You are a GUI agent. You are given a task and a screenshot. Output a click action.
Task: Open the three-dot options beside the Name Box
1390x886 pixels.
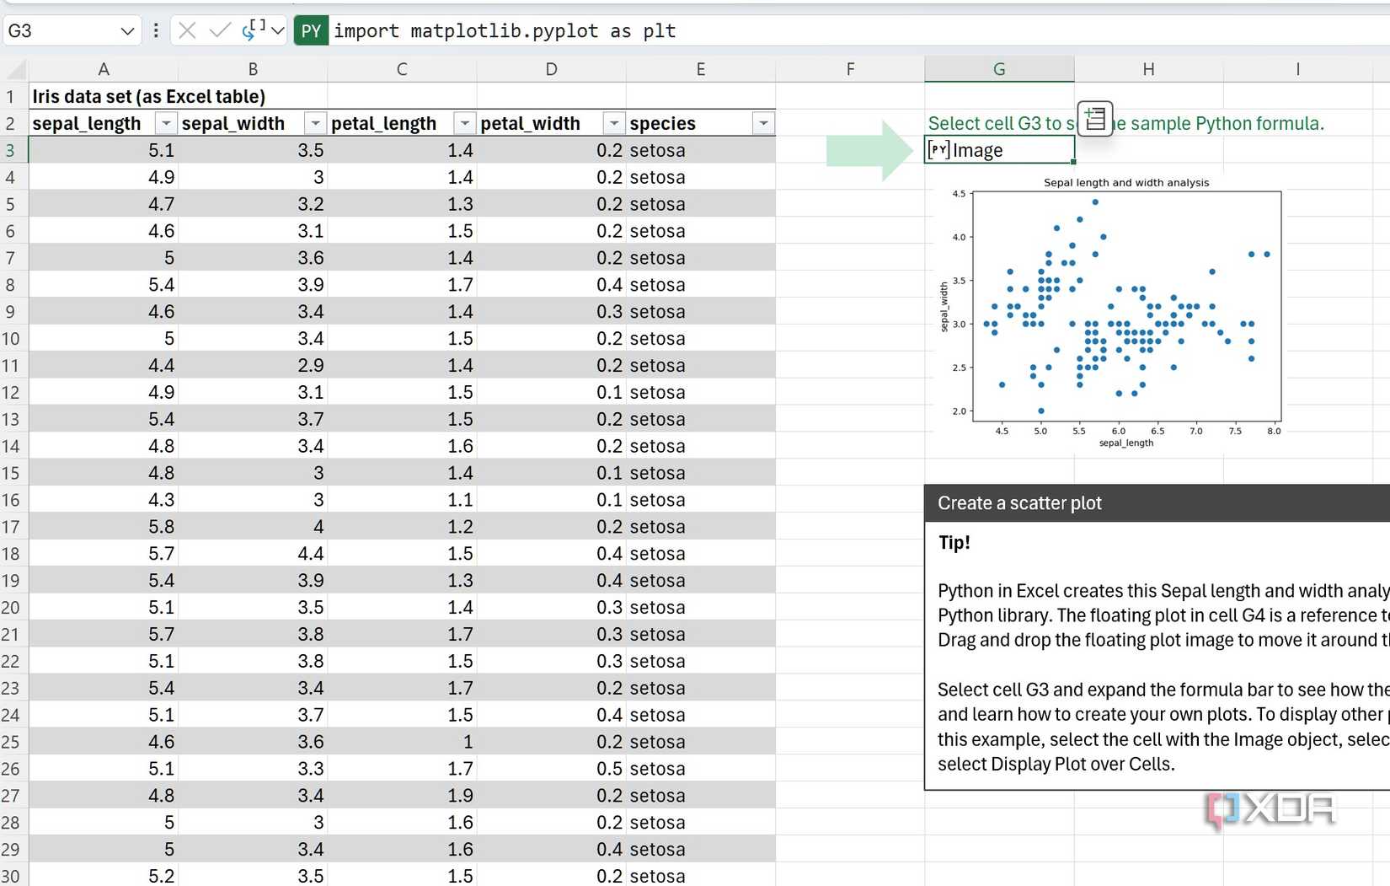click(x=155, y=30)
